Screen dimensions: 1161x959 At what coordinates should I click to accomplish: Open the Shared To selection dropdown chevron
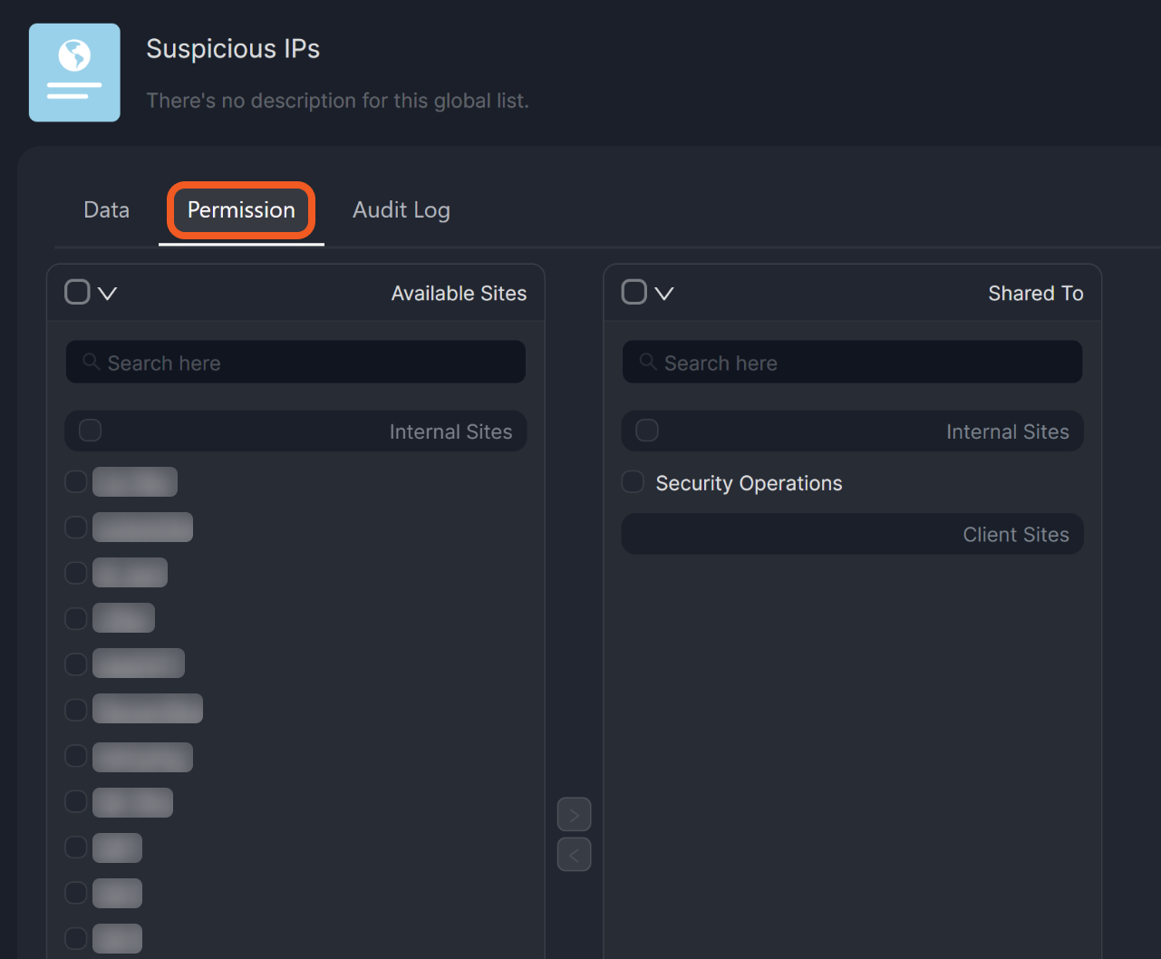664,294
